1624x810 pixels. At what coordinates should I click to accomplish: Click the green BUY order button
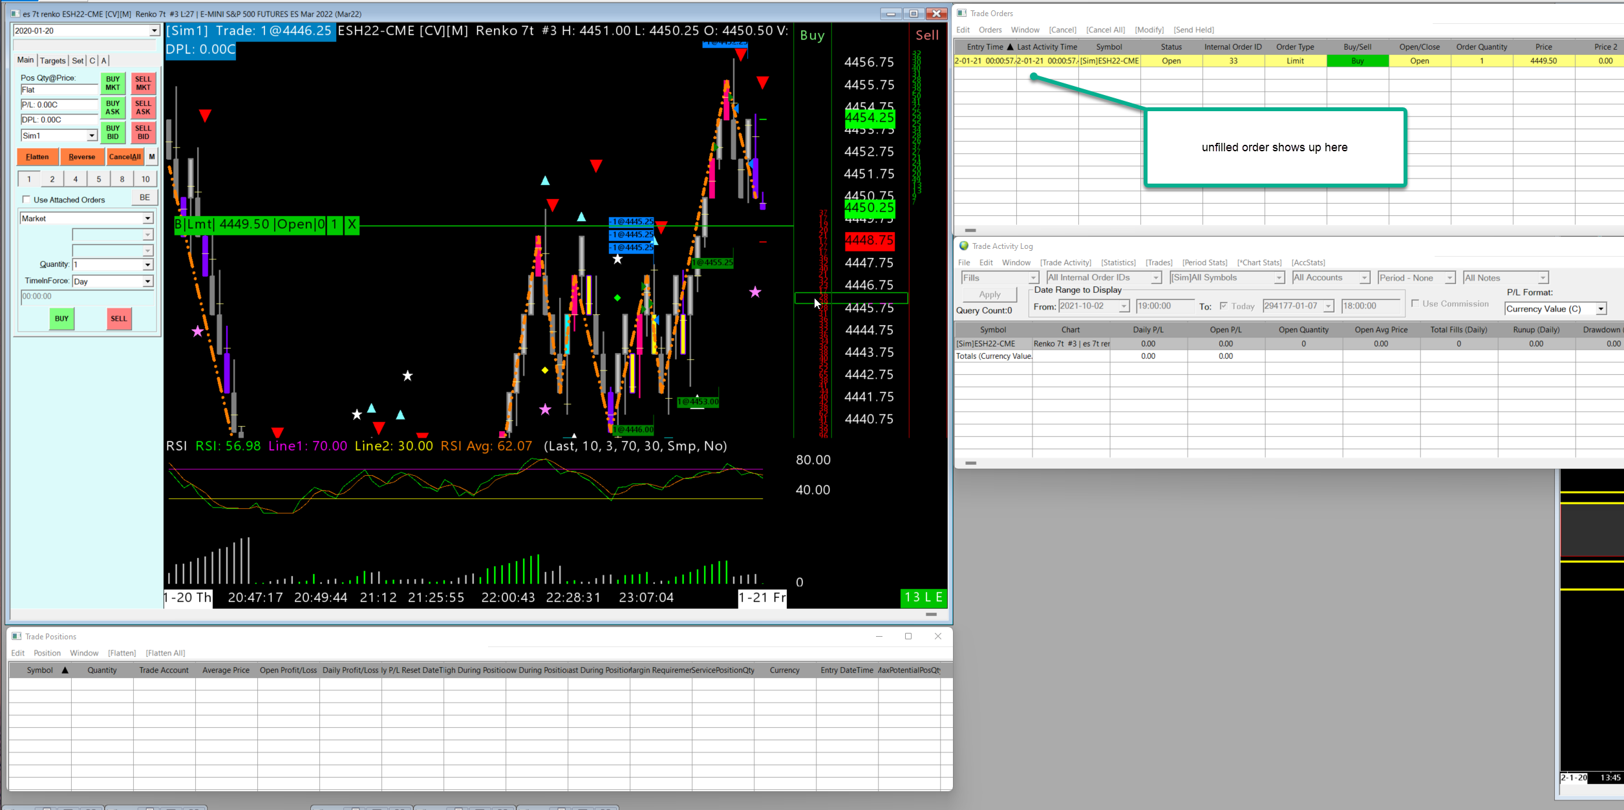pos(61,319)
